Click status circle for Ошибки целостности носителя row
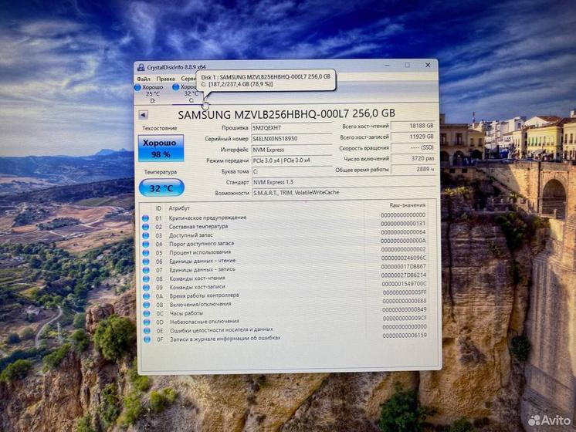Viewport: 576px width, 432px height. tap(147, 331)
